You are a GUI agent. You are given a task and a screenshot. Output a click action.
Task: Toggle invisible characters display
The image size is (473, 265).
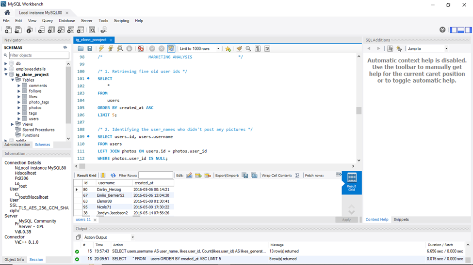(258, 48)
